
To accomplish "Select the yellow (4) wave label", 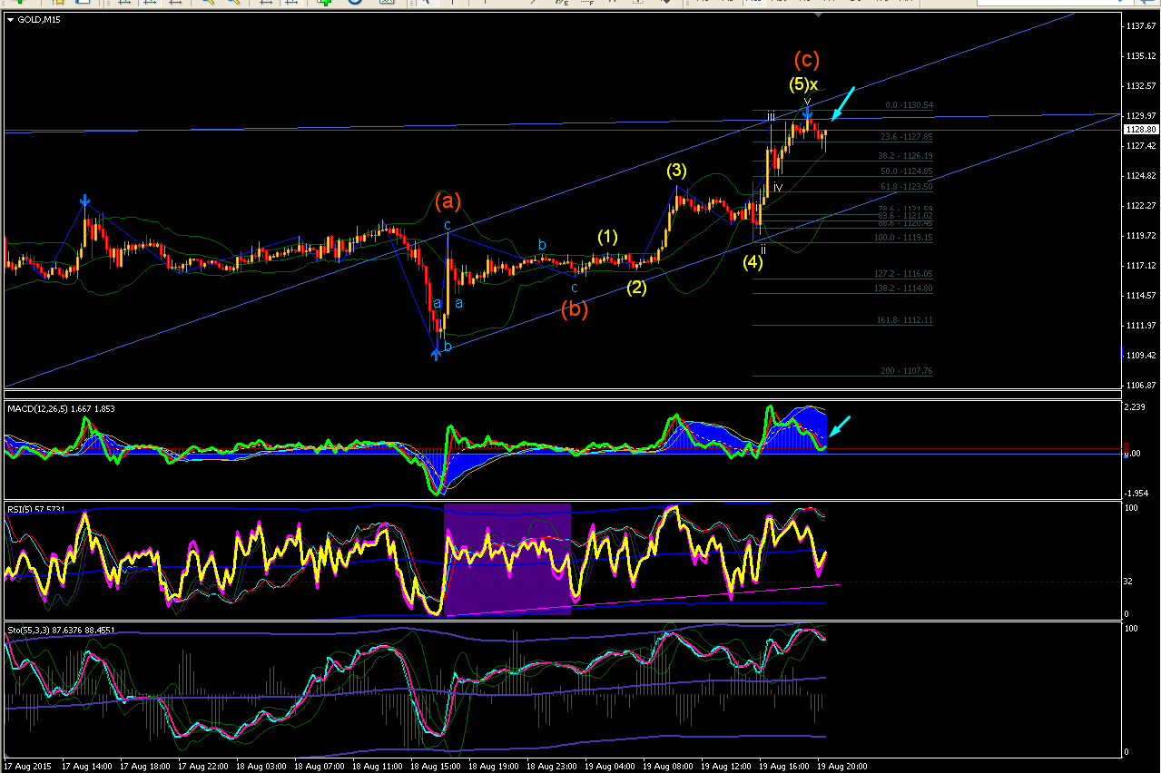I will coord(753,262).
